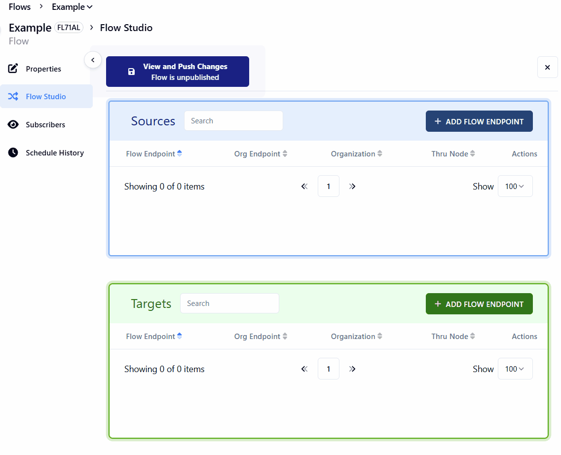The image size is (561, 455).
Task: Click the Subscribers eye icon
Action: coord(13,124)
